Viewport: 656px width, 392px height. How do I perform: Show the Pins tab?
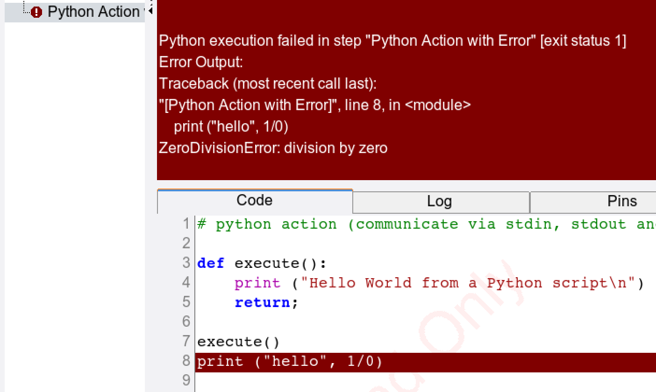pos(621,201)
